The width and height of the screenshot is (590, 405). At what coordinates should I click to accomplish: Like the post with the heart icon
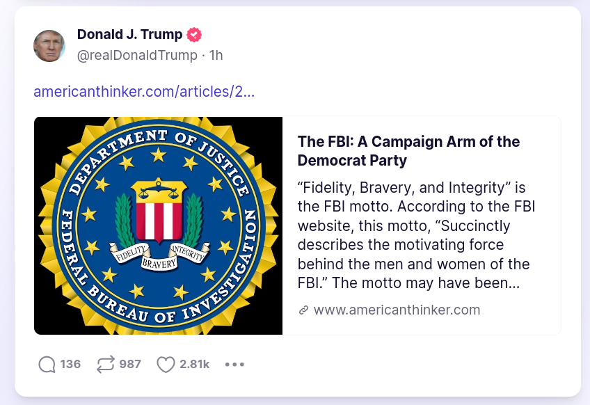165,364
